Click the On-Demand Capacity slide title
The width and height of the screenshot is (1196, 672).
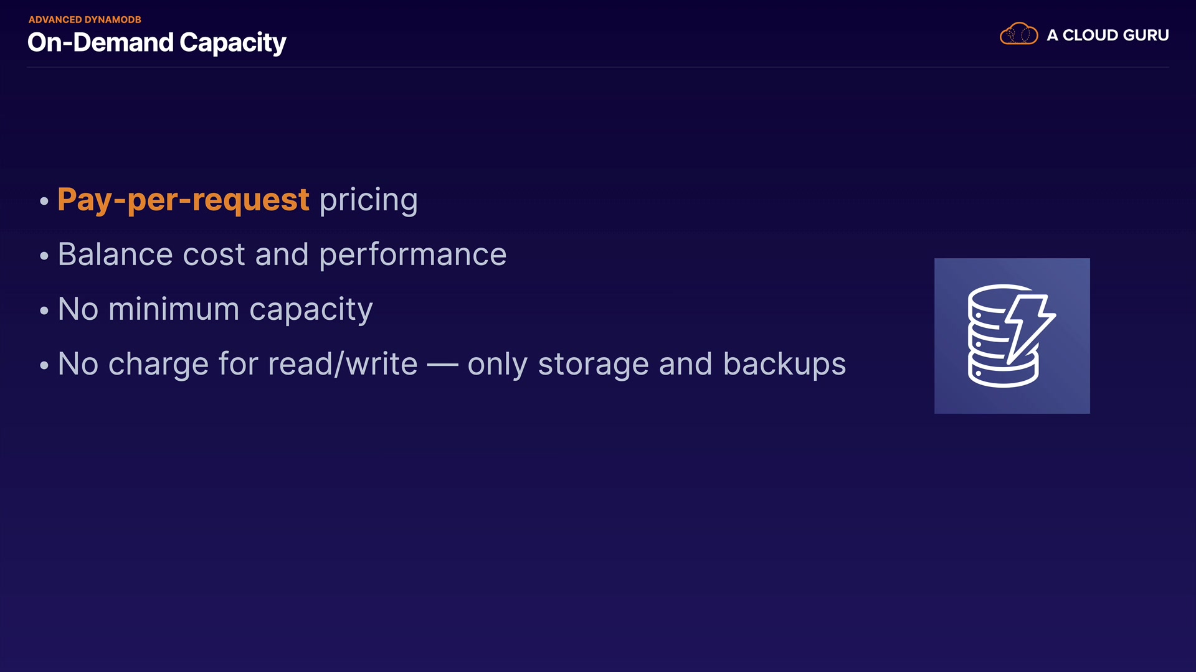156,42
